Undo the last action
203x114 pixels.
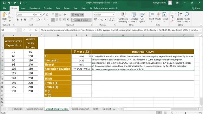point(9,3)
